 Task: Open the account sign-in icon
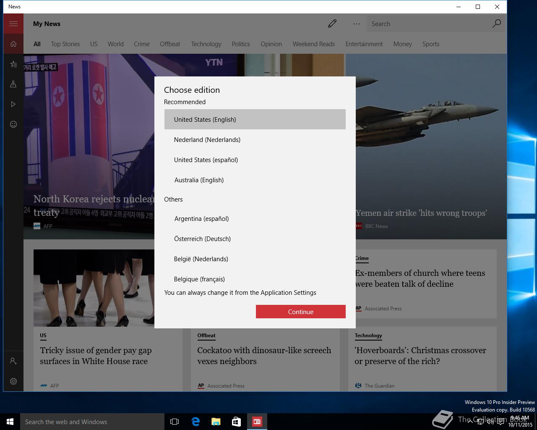coord(13,361)
